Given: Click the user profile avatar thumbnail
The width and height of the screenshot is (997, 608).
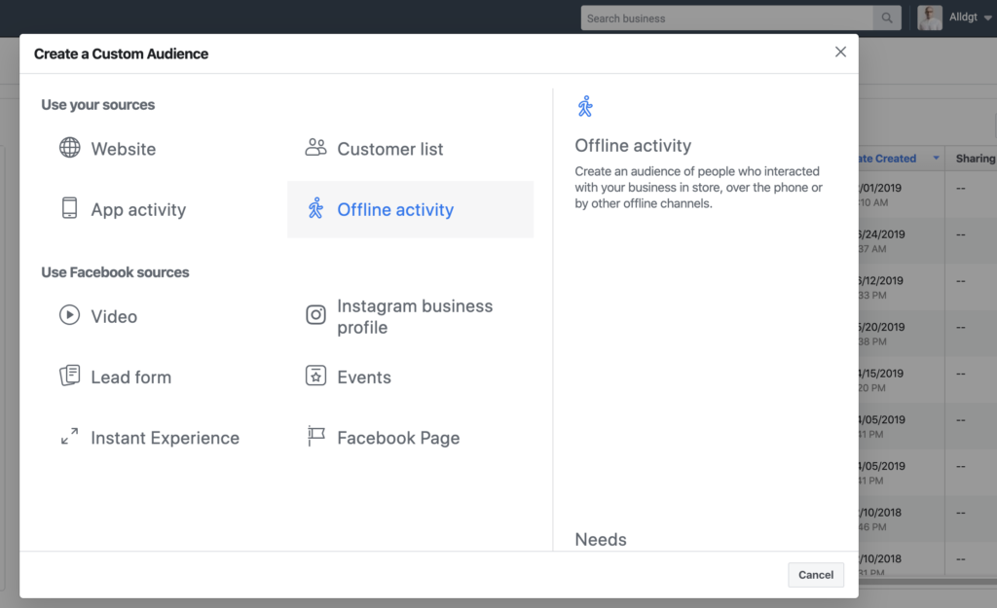Looking at the screenshot, I should [x=930, y=18].
